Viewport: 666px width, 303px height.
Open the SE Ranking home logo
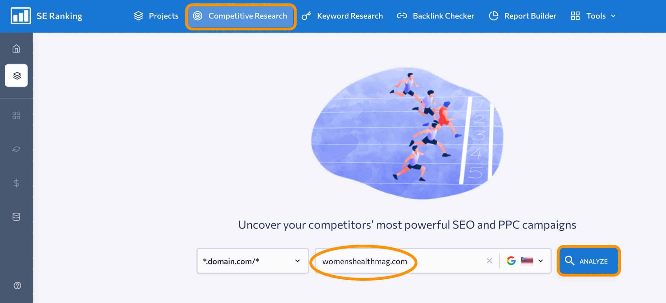46,16
